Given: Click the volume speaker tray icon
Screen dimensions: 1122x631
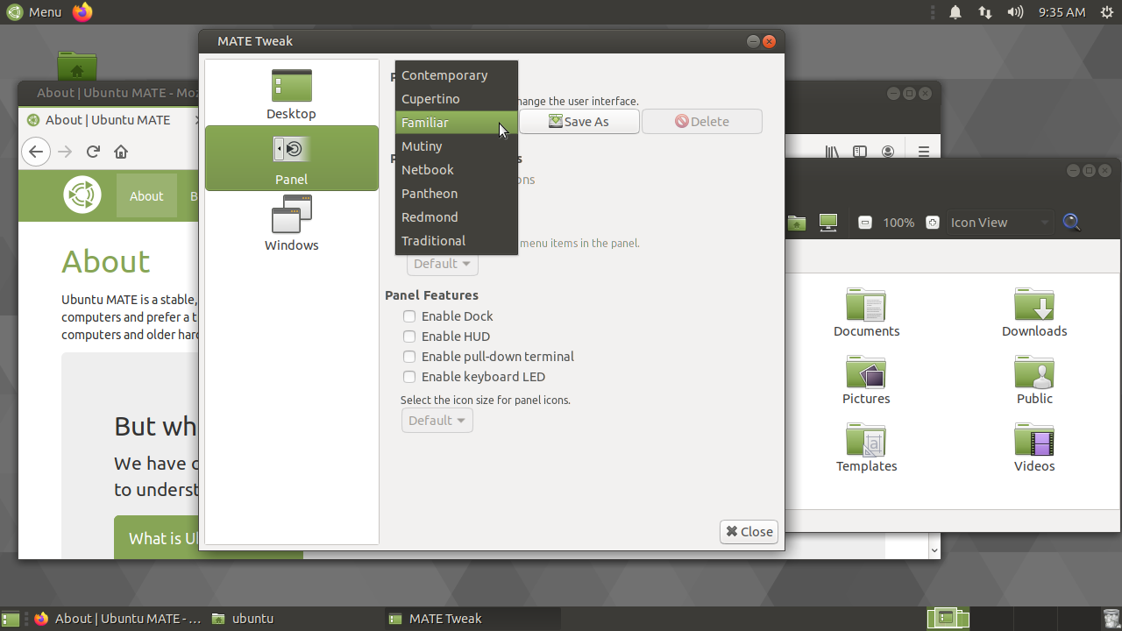Looking at the screenshot, I should point(1015,12).
